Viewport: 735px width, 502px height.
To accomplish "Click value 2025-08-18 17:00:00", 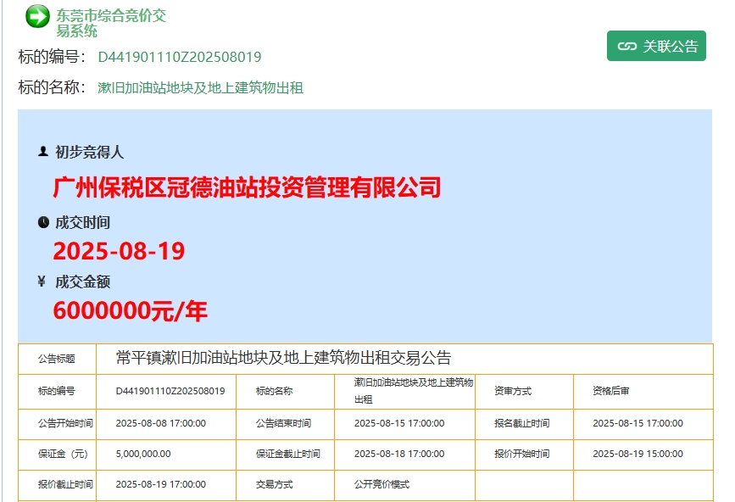I will [x=399, y=454].
